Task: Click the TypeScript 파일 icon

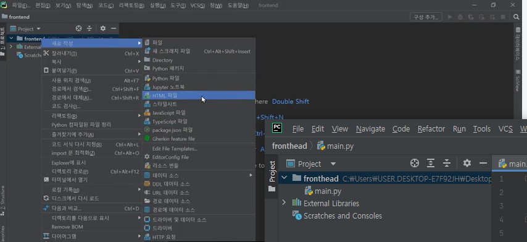Action: (x=147, y=122)
